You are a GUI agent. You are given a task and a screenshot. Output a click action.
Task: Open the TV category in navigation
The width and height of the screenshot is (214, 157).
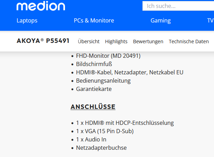point(210,21)
